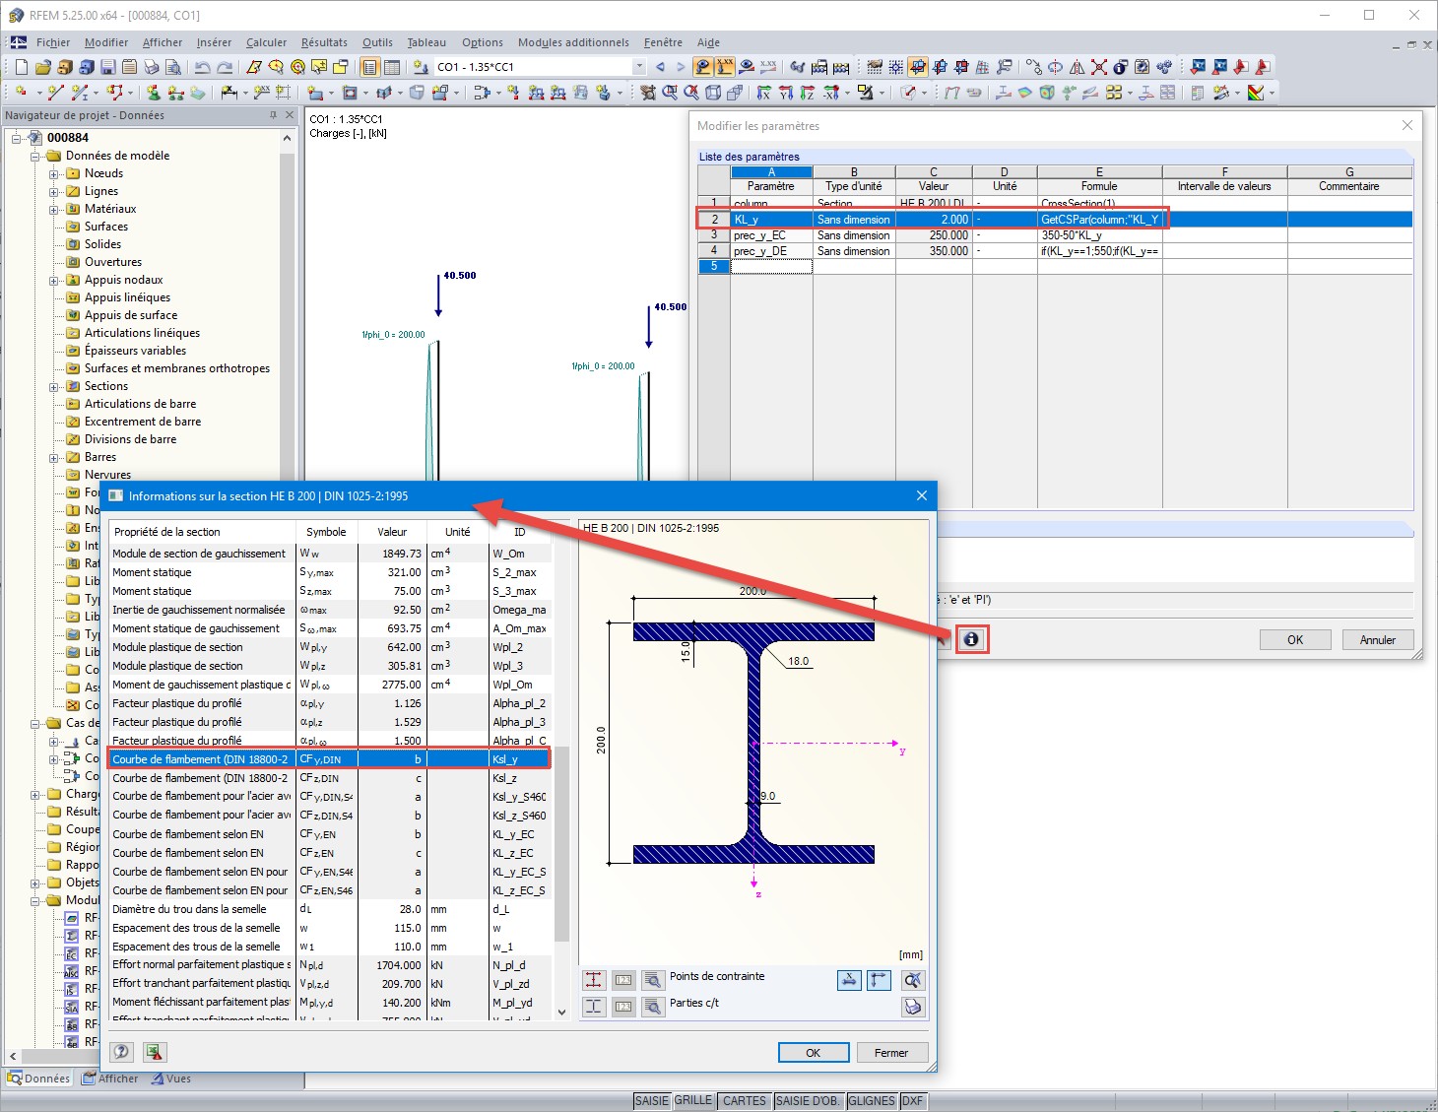This screenshot has width=1438, height=1112.
Task: Click the KL_y parameter row formula cell
Action: [x=1100, y=220]
